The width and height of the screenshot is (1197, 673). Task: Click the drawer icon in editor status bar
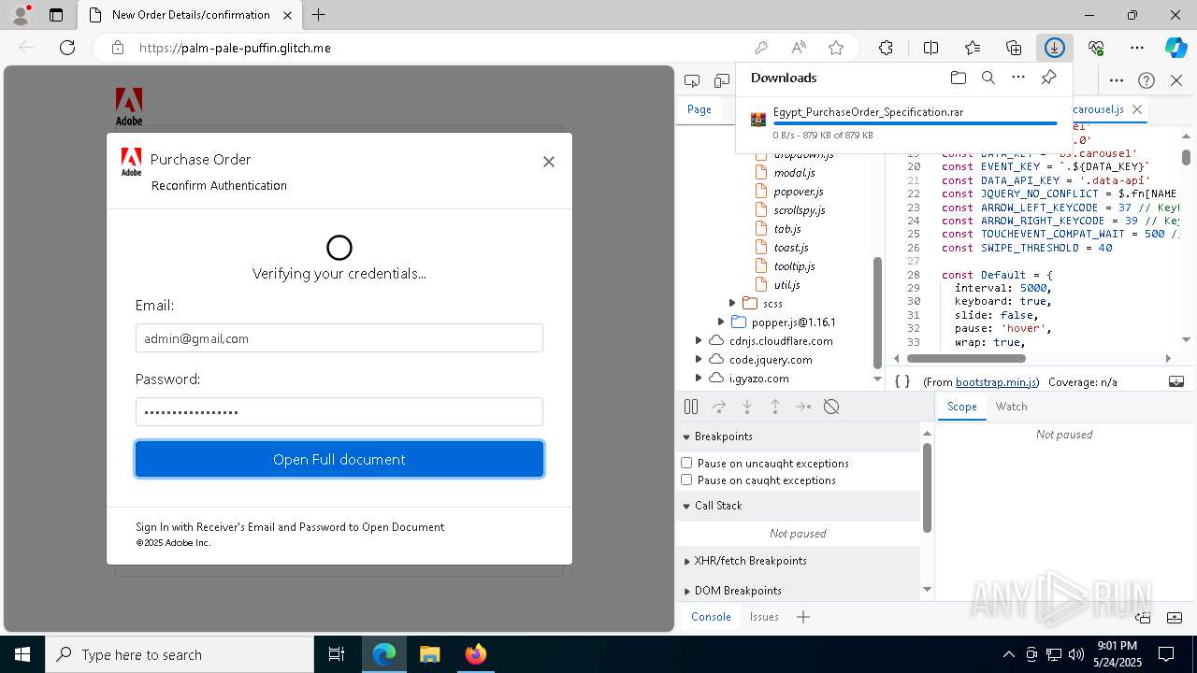coord(1176,381)
